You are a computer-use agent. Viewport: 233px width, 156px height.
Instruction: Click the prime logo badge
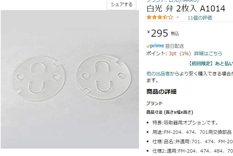tap(155, 46)
